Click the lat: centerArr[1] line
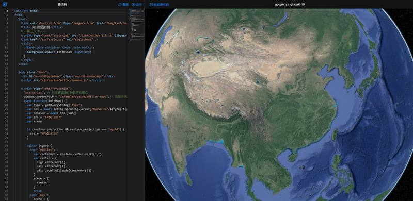413x201 pixels. pos(52,166)
